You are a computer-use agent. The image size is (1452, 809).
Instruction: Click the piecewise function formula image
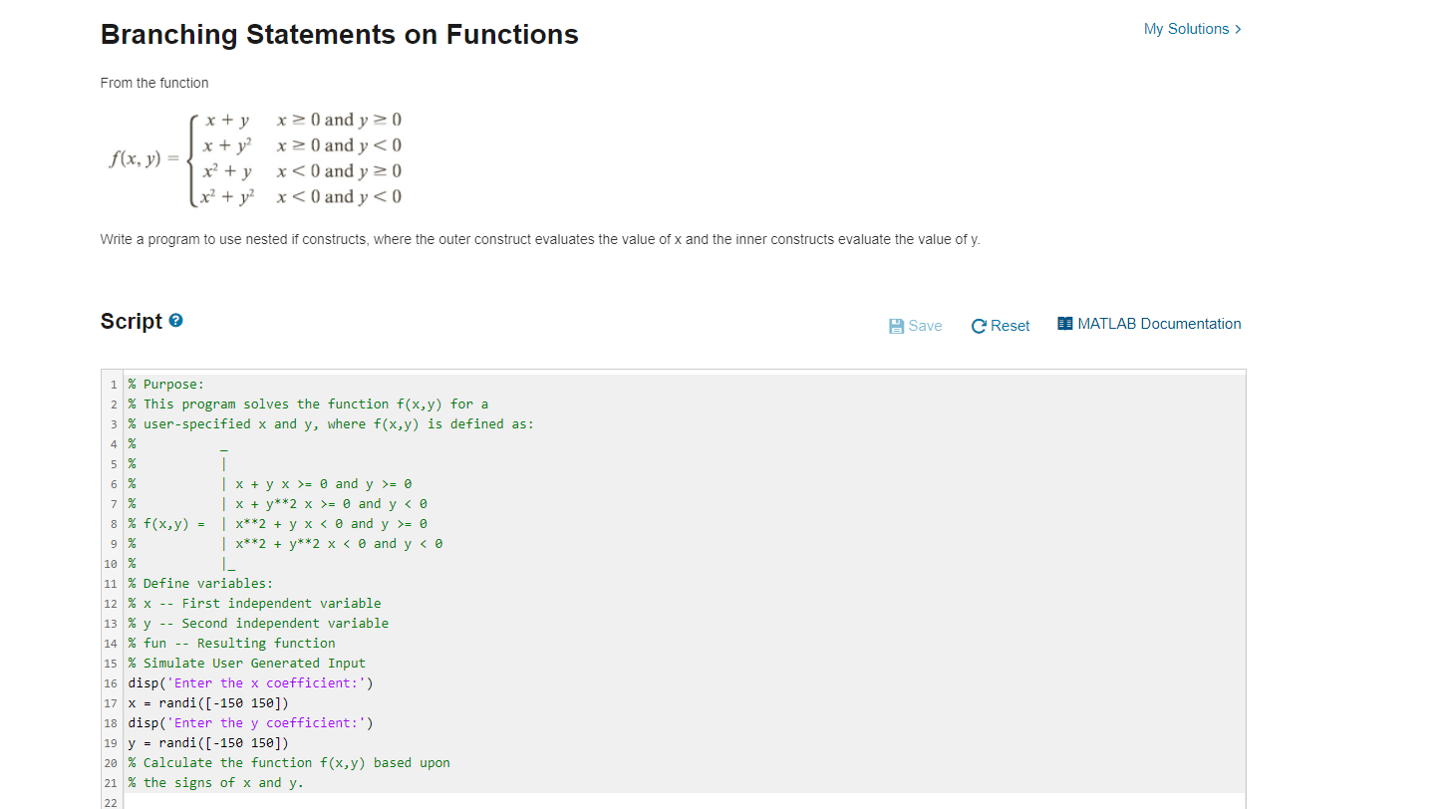[x=254, y=158]
